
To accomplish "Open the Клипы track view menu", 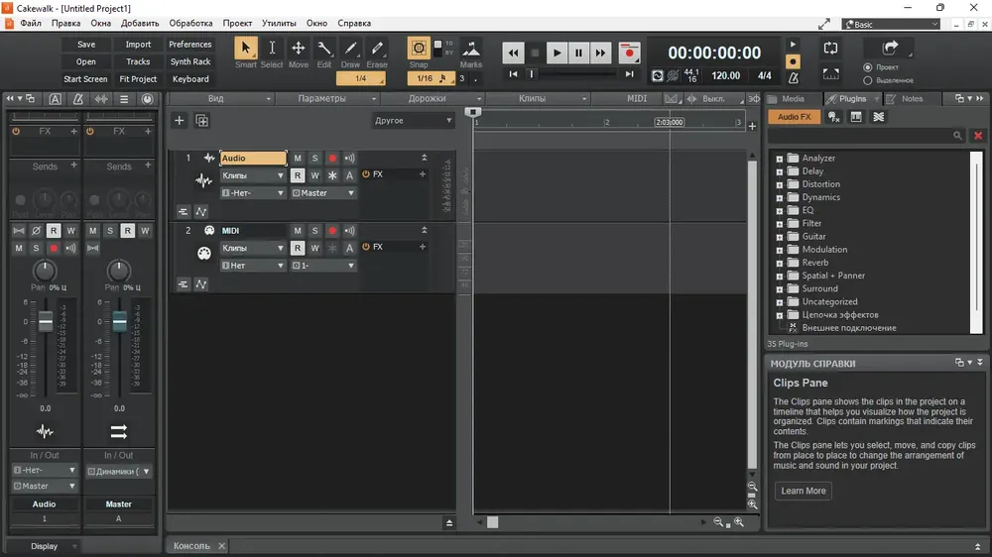I will (537, 99).
